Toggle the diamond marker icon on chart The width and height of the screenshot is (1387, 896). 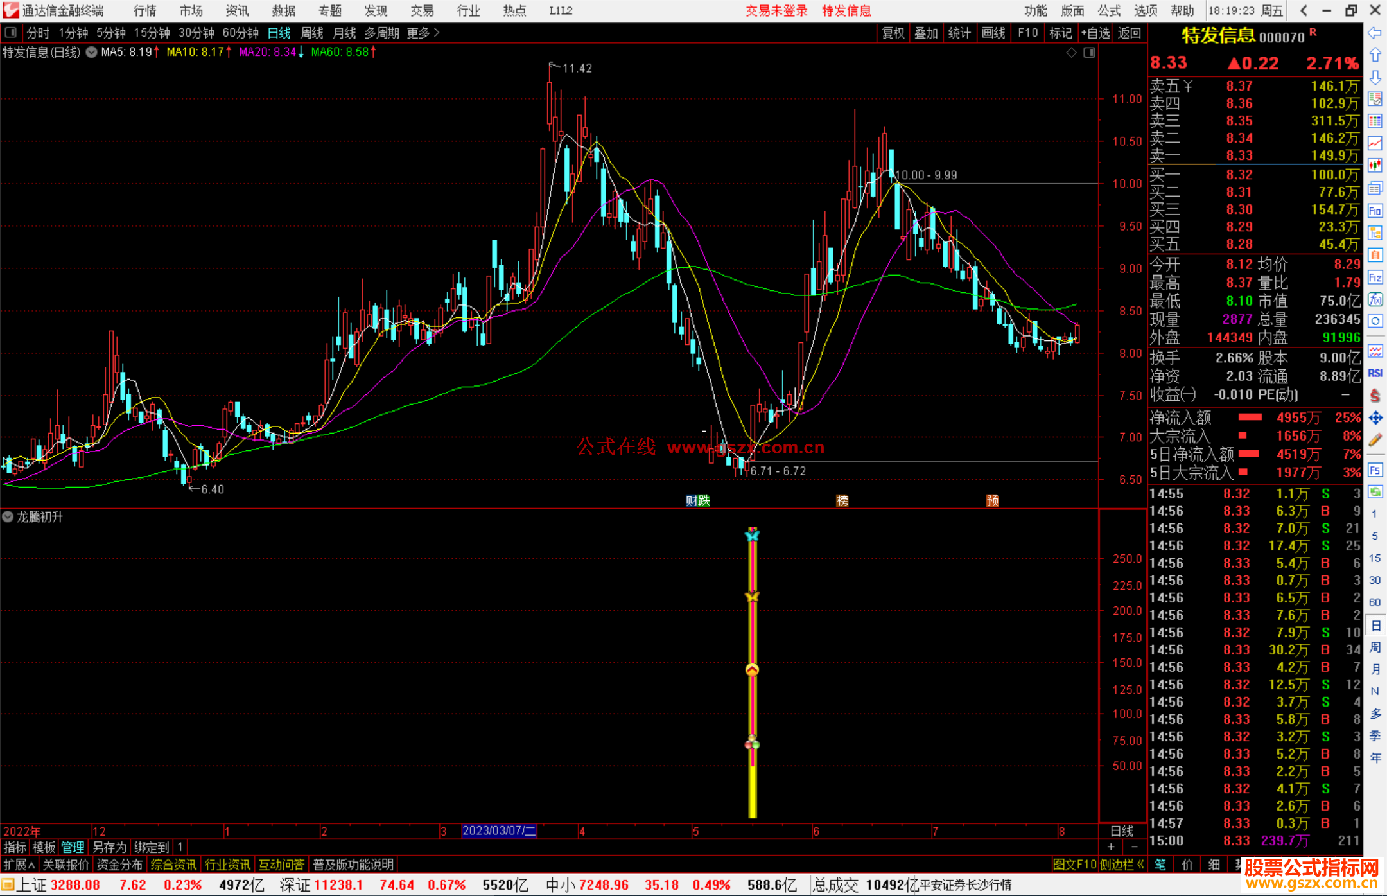pyautogui.click(x=1071, y=53)
